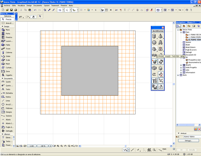Click the Open folder toolbar icon
The height and width of the screenshot is (156, 201).
point(7,10)
